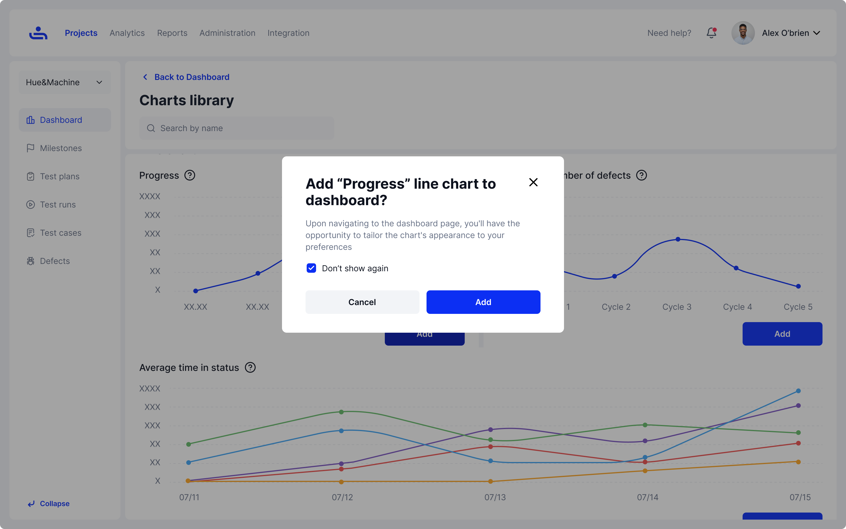The image size is (846, 529).
Task: Open Hue&Machine project dropdown
Action: point(65,82)
